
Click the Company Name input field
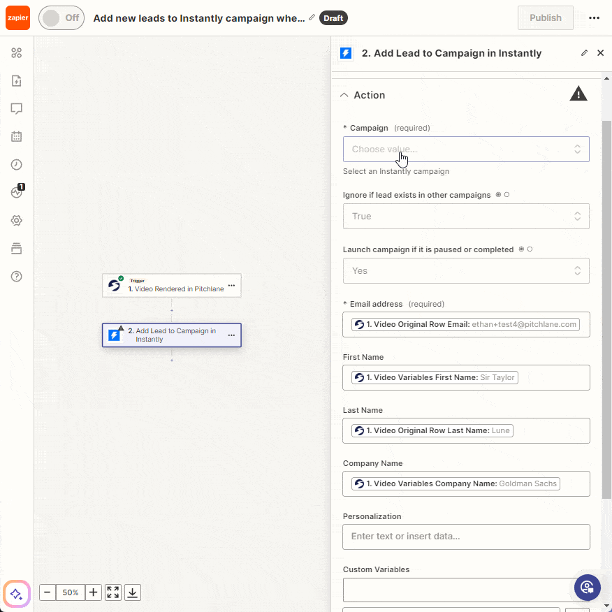pyautogui.click(x=466, y=483)
